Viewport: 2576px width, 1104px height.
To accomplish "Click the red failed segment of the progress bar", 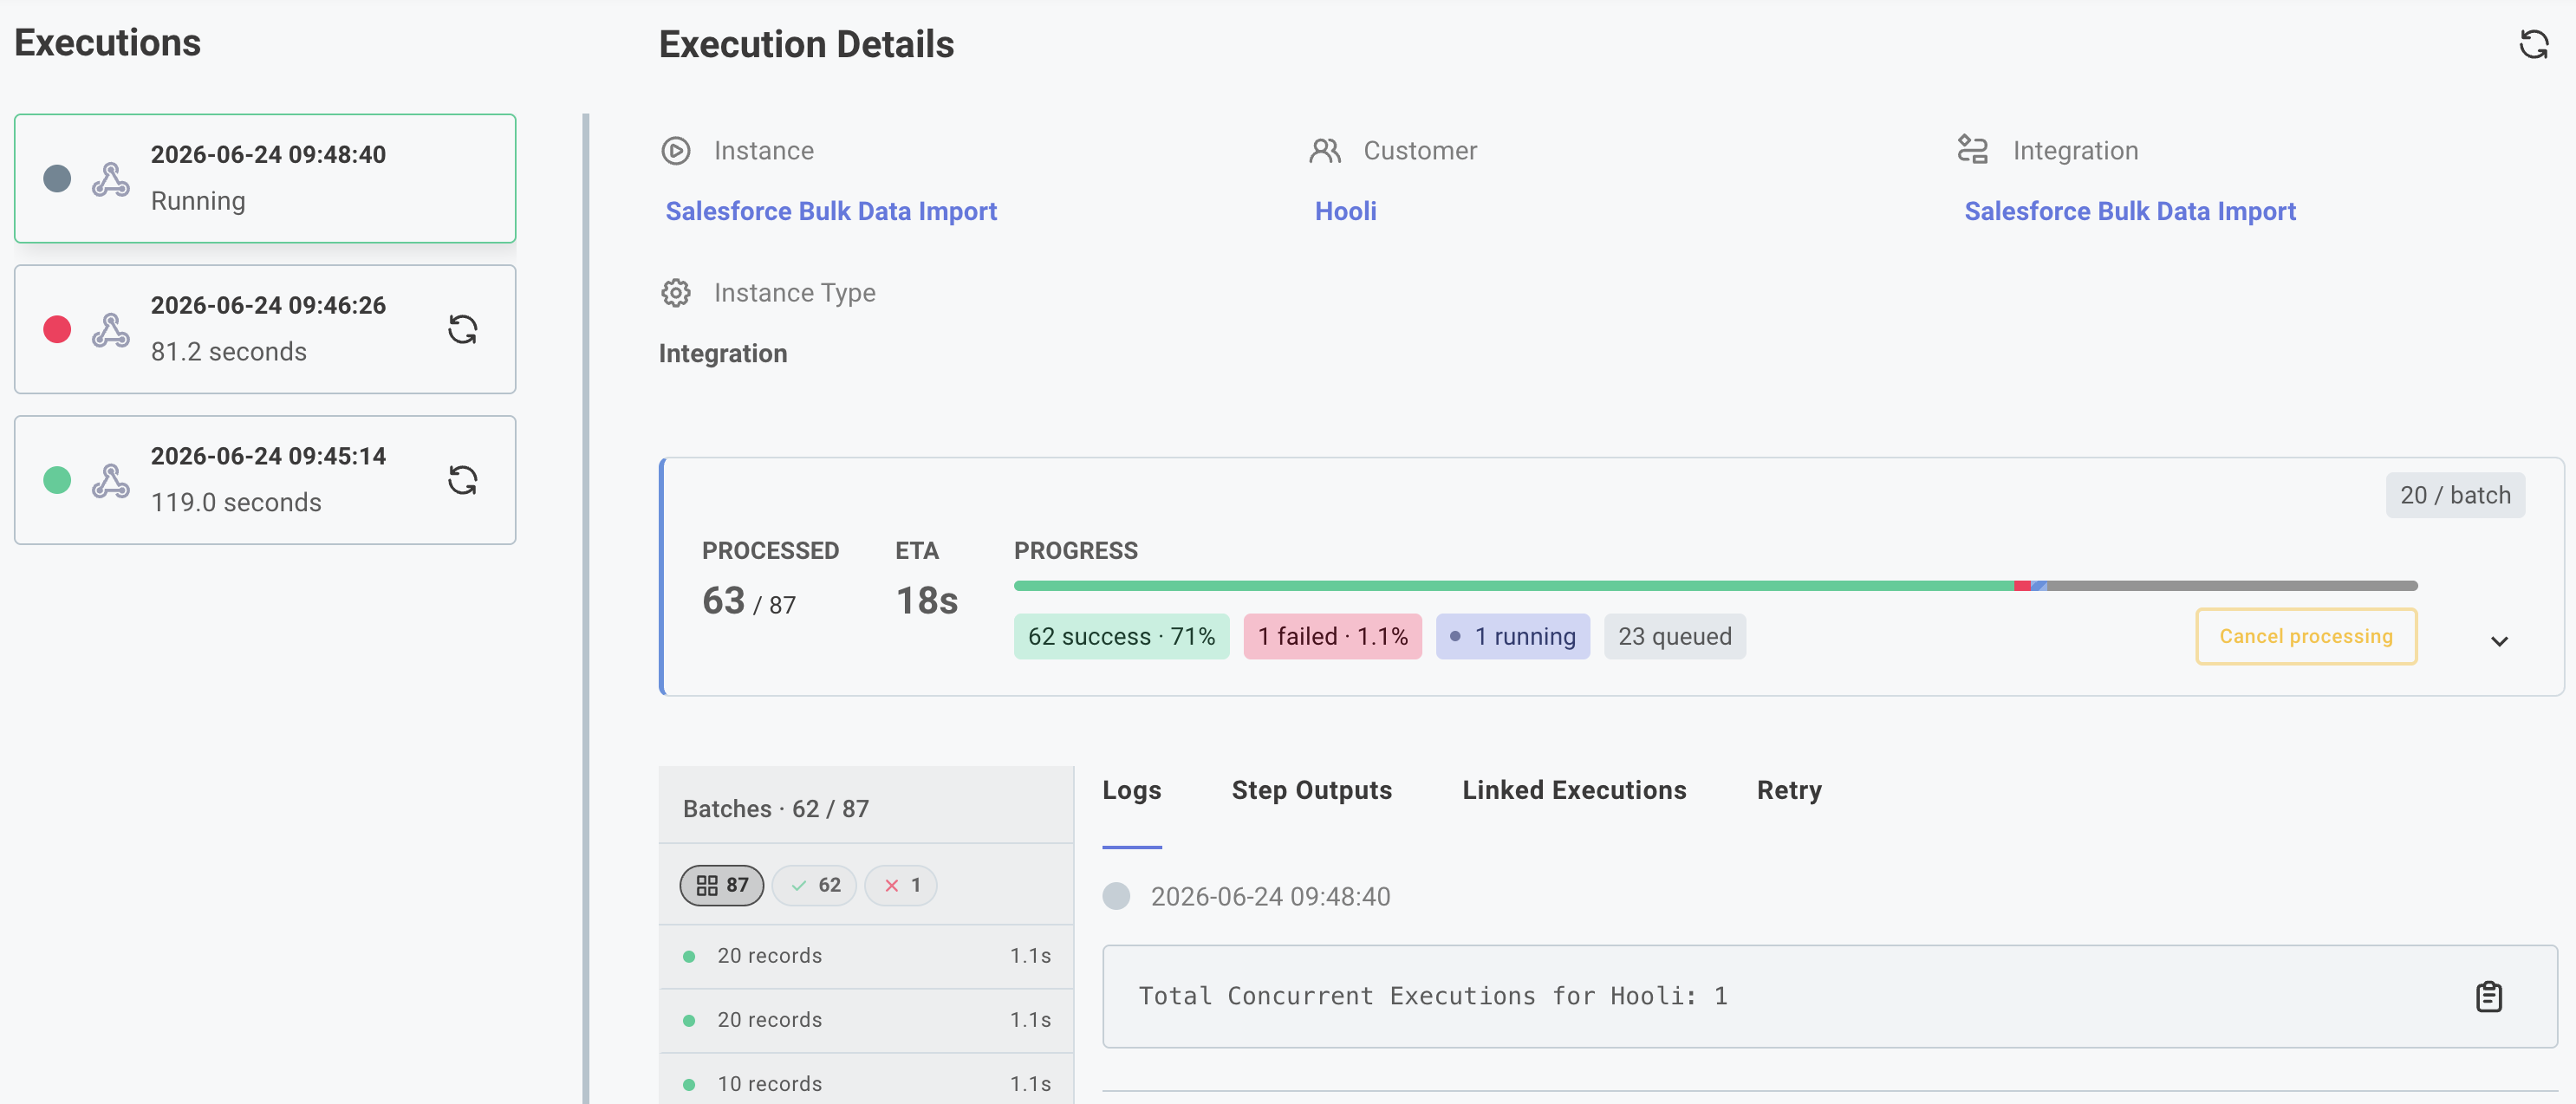I will tap(2022, 586).
